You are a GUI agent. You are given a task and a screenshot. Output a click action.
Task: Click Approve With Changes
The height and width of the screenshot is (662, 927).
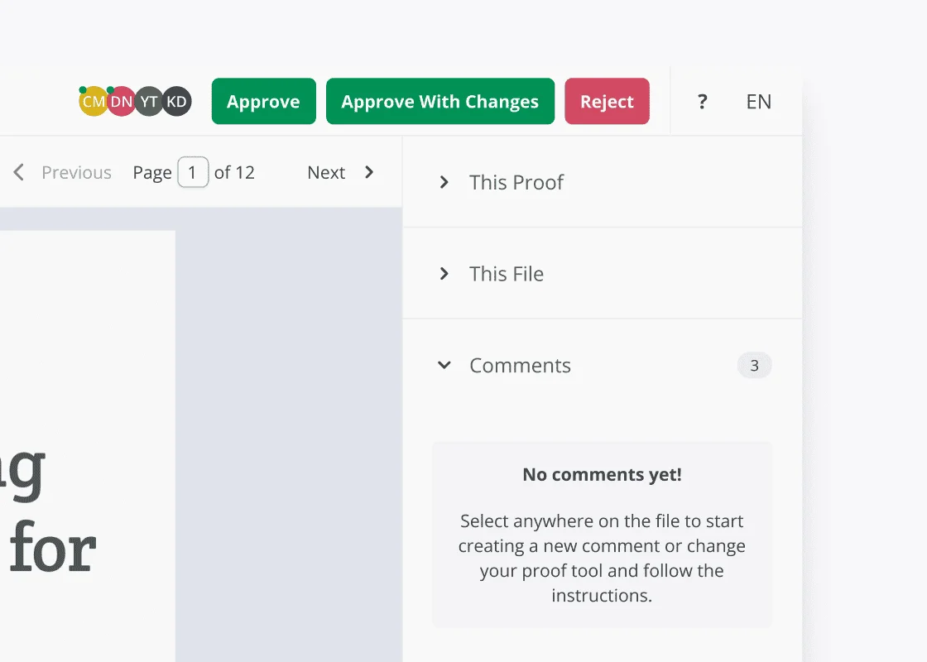(439, 101)
